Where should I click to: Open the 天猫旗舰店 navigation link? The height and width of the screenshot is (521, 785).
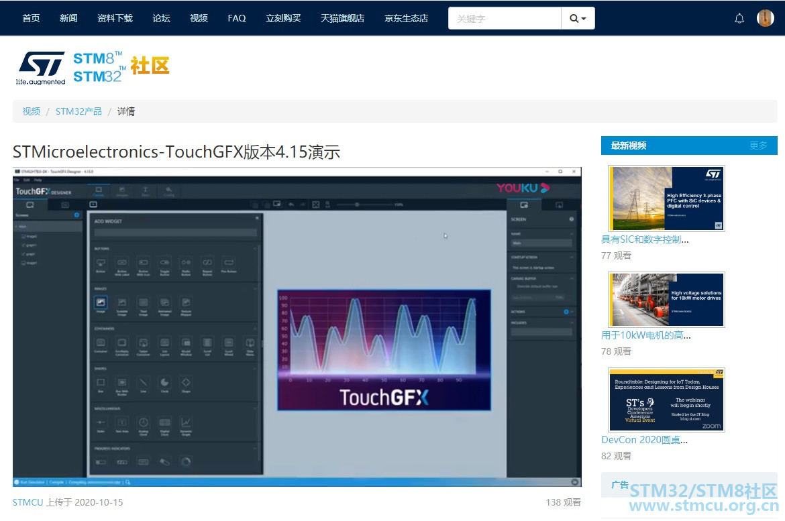click(x=342, y=19)
